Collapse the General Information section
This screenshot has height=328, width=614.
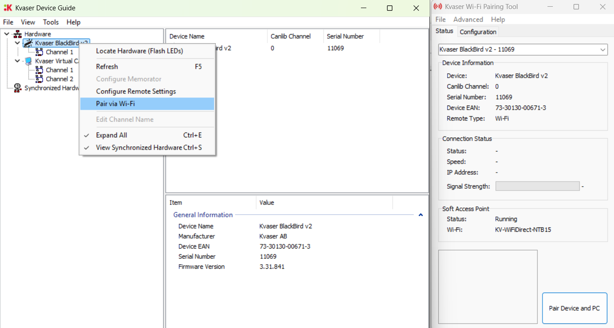(421, 215)
